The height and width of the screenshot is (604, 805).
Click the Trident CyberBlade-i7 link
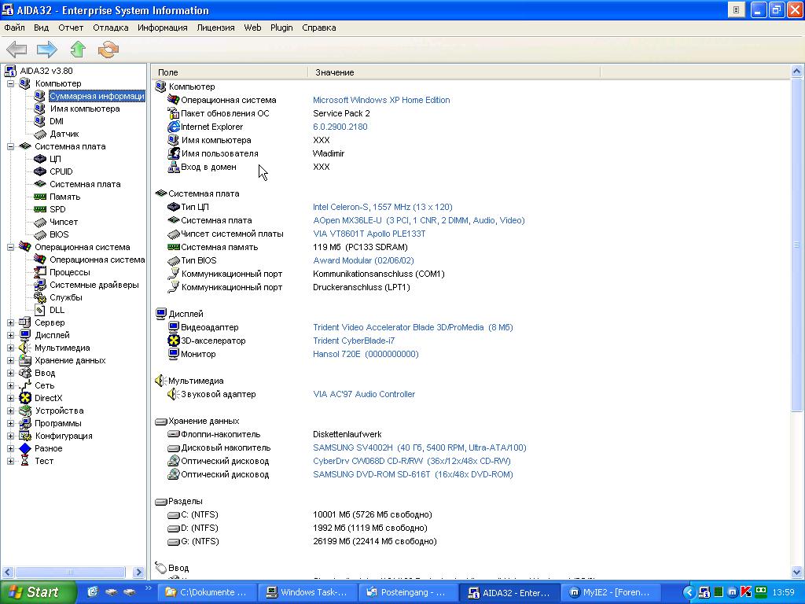point(354,341)
